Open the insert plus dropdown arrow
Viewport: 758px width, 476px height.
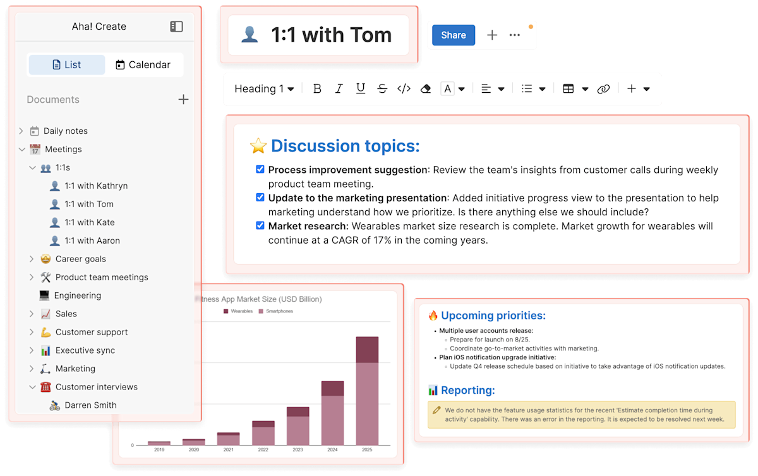tap(646, 89)
